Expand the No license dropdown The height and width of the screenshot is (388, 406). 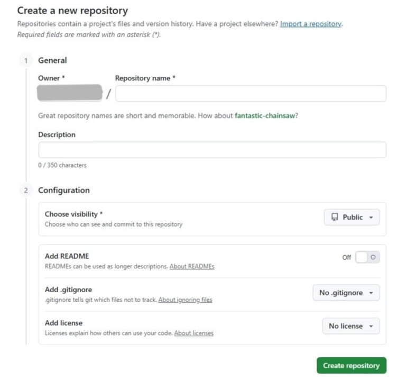coord(350,327)
